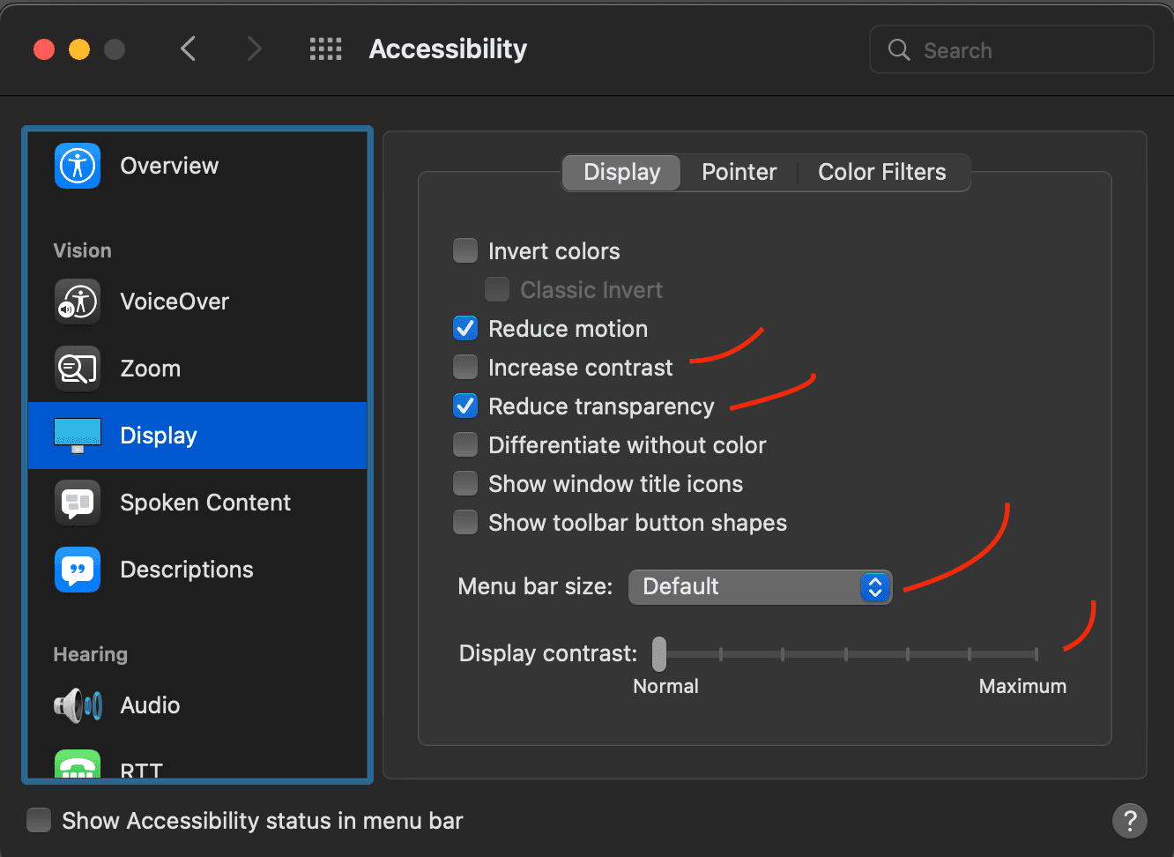Open the Menu bar size dropdown
The height and width of the screenshot is (857, 1174).
pyautogui.click(x=760, y=586)
